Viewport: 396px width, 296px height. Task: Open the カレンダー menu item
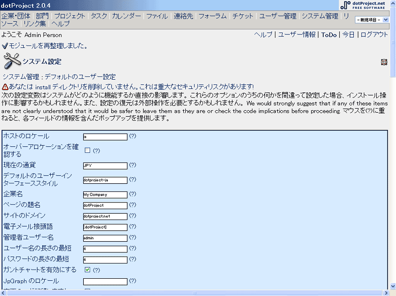point(126,16)
